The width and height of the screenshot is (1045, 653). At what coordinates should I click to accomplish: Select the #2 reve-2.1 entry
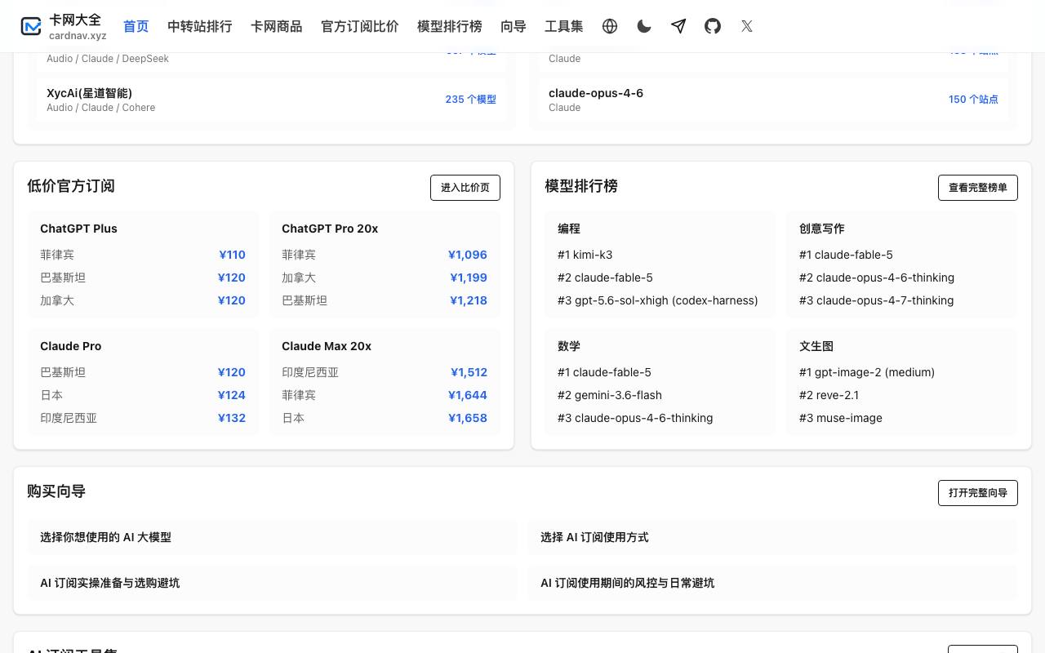[x=829, y=395]
